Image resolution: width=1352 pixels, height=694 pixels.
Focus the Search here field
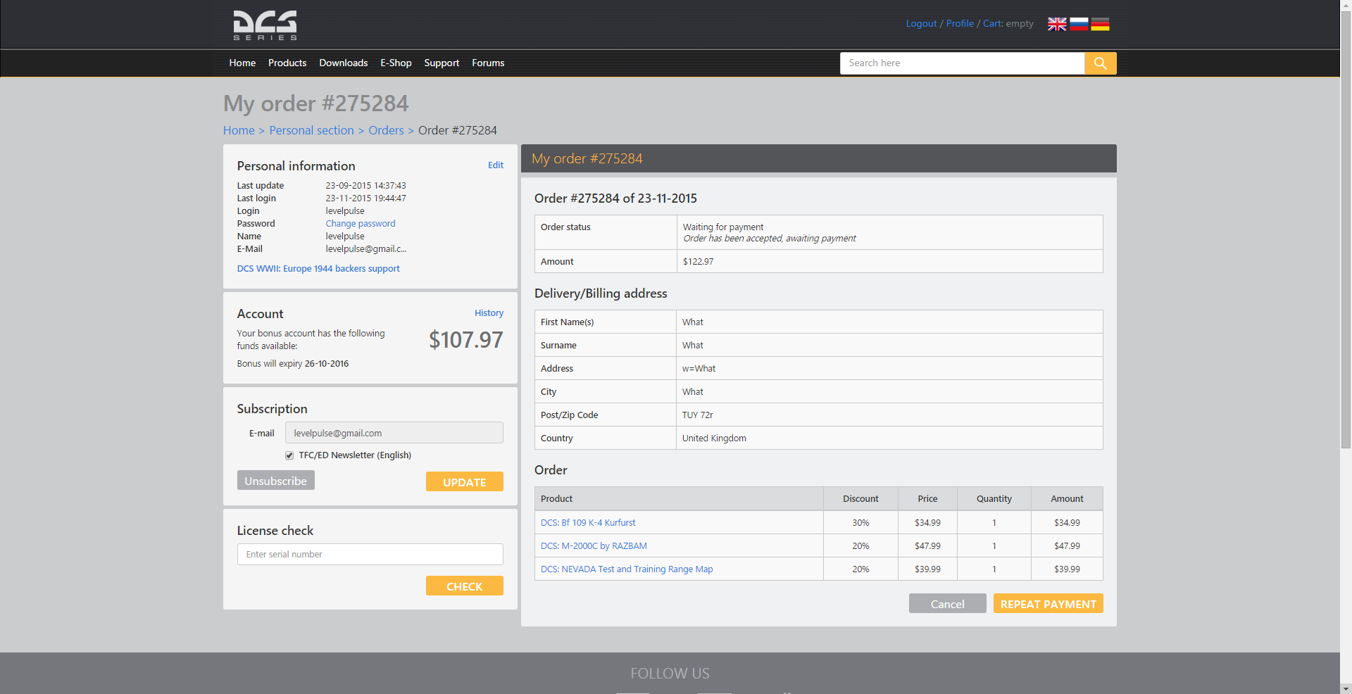tap(962, 63)
